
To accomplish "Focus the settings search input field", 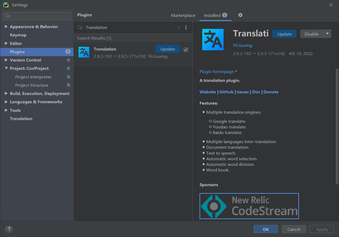I will [x=37, y=16].
